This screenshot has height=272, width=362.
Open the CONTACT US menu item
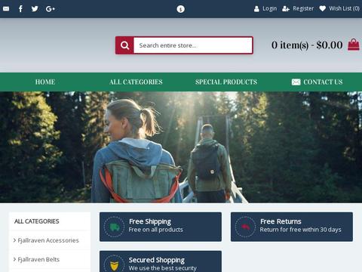coord(323,82)
